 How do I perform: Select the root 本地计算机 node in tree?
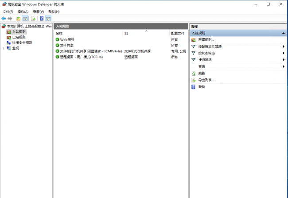[30, 26]
